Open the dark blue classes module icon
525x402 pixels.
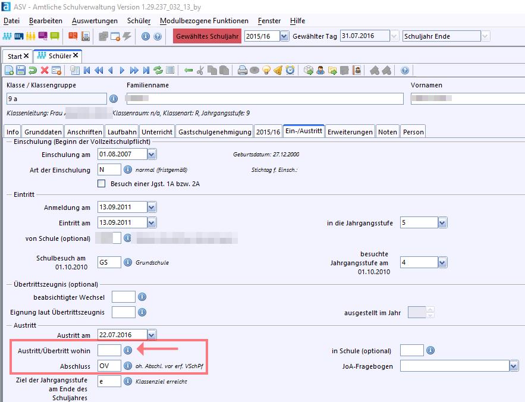coord(19,36)
